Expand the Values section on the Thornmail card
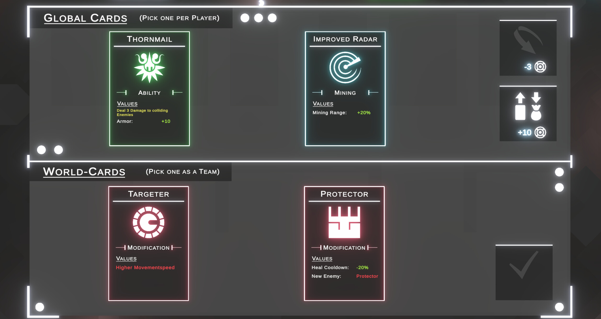601x319 pixels. (127, 104)
